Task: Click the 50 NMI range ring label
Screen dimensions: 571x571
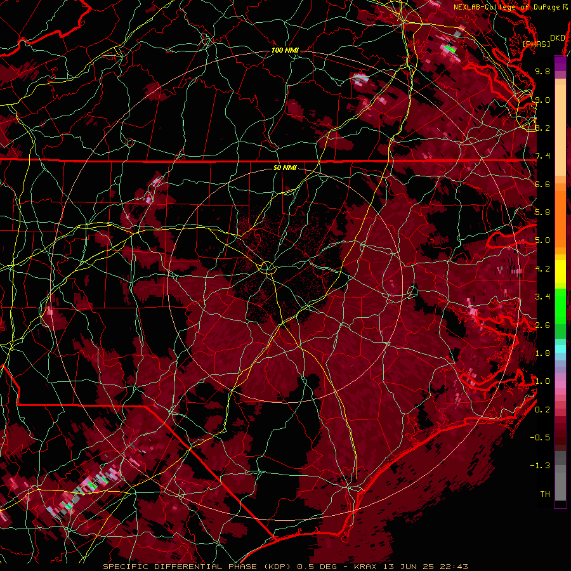Action: [x=285, y=167]
